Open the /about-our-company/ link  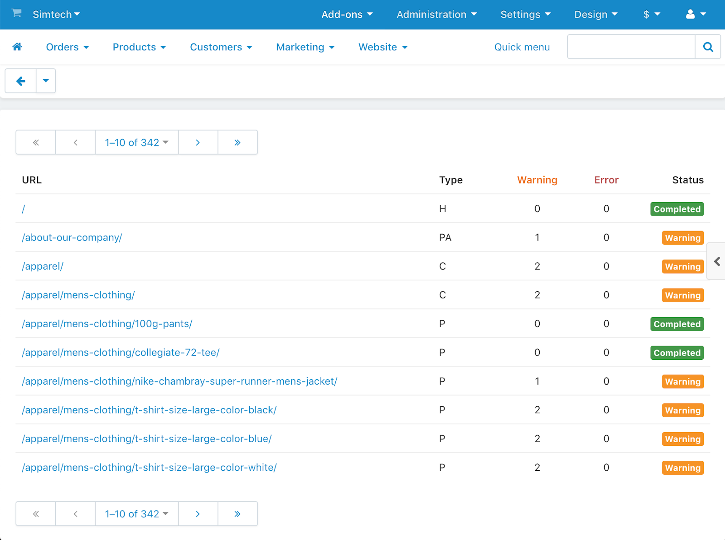(72, 237)
